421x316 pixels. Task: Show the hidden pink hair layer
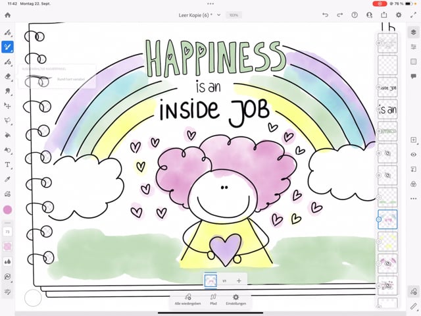click(387, 263)
